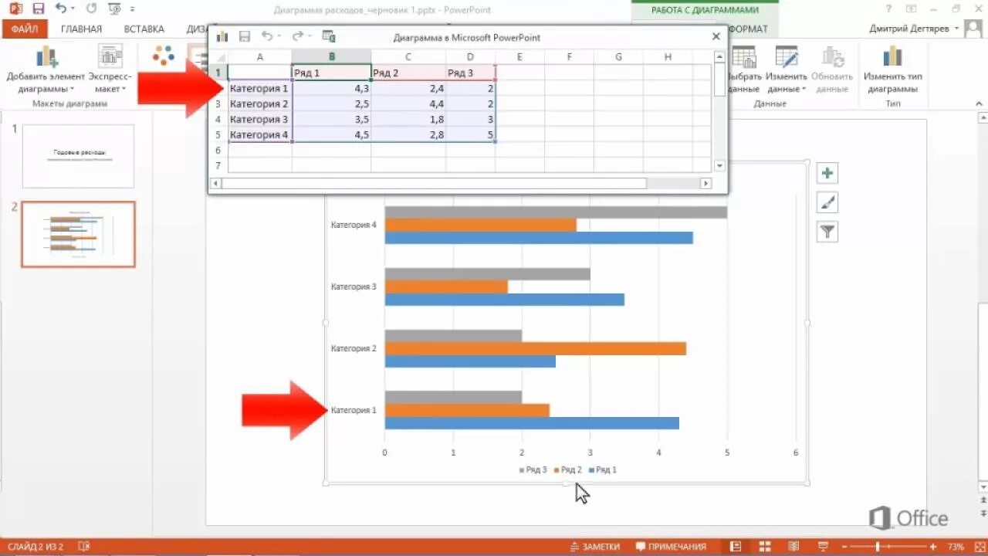Click the Выбрать данные (Select Data) button
The height and width of the screenshot is (556, 988).
pos(745,69)
